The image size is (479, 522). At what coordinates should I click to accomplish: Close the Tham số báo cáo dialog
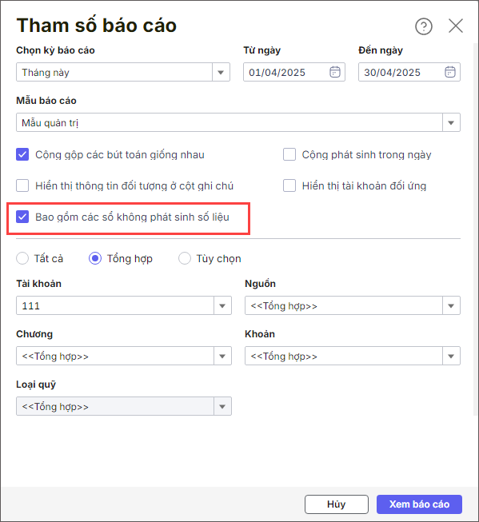pyautogui.click(x=455, y=26)
